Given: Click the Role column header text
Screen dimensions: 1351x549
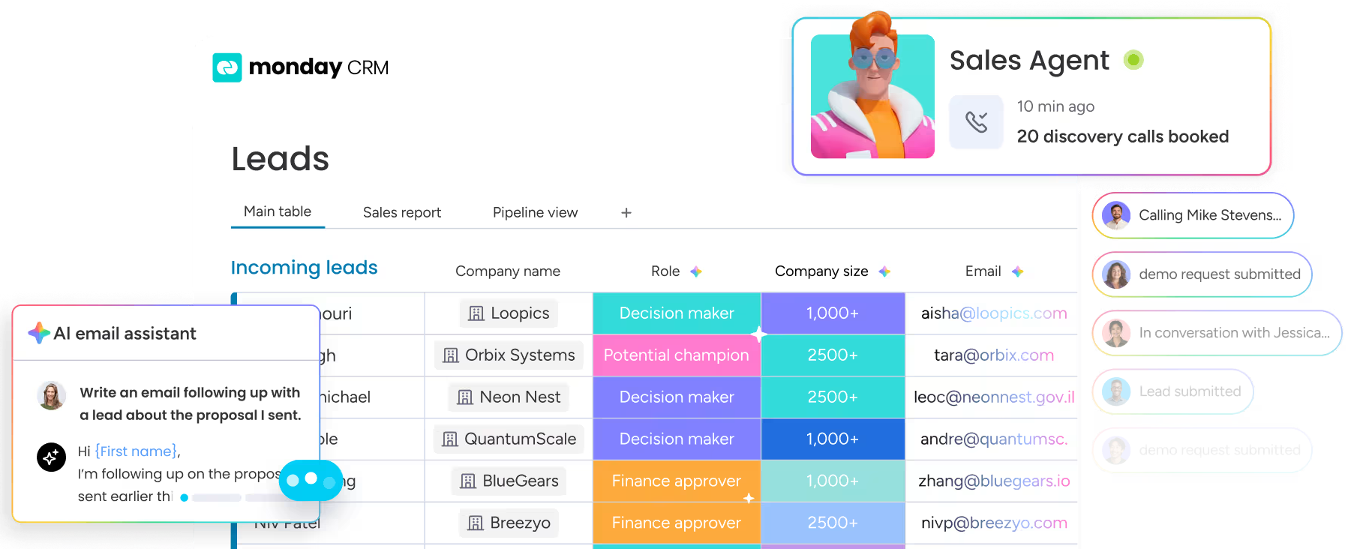Looking at the screenshot, I should 665,271.
